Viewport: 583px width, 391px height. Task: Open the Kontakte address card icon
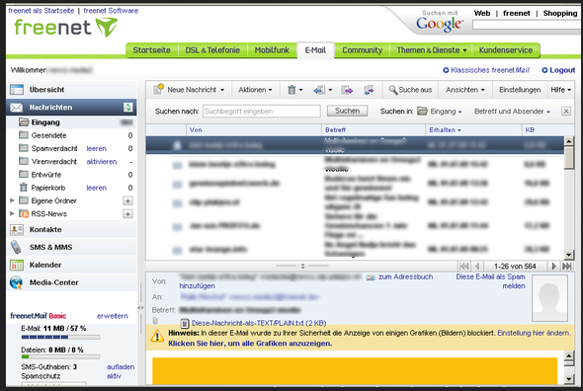[17, 230]
